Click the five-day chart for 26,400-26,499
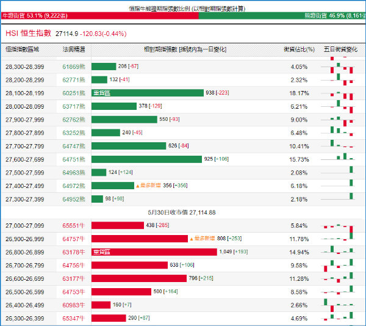This screenshot has width=366, height=326. click(x=338, y=305)
